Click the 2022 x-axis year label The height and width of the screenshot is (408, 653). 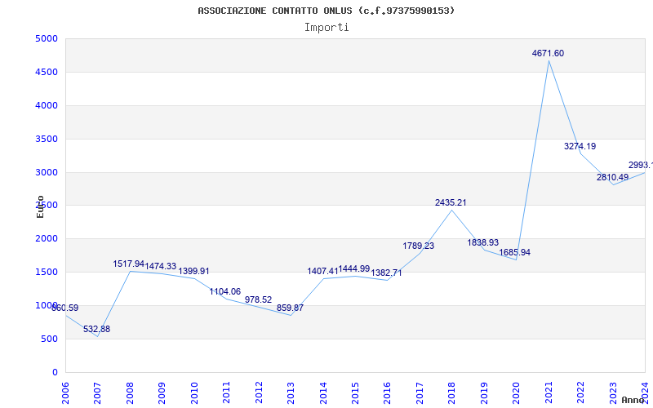580,393
